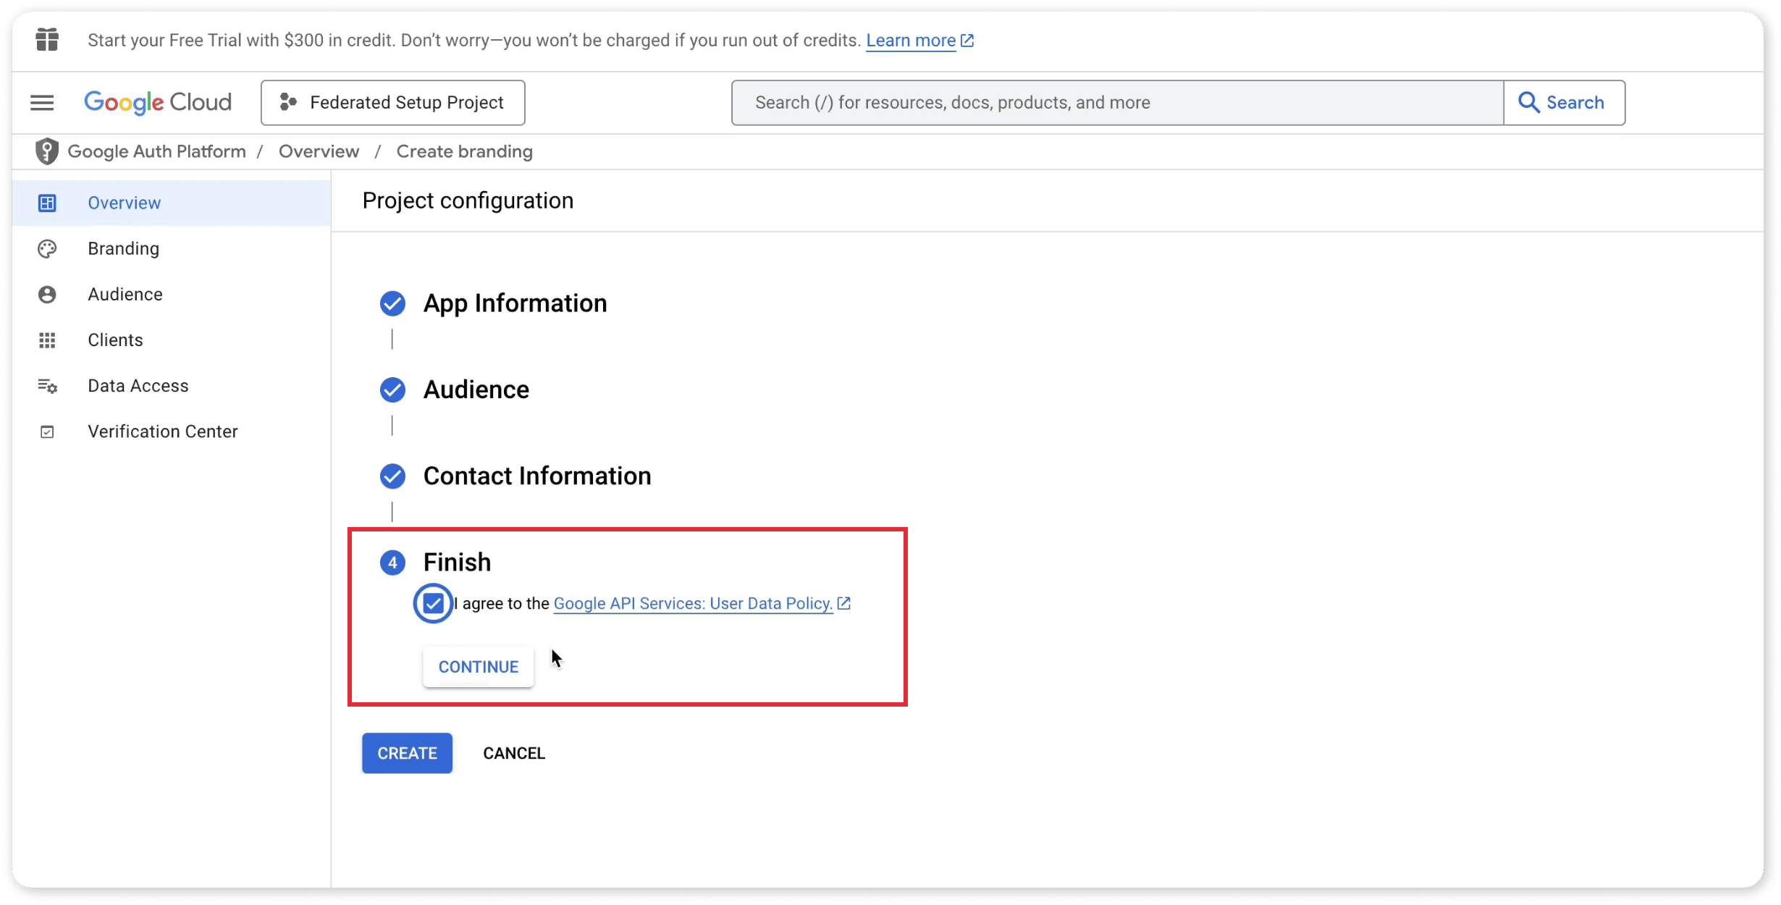Click the Data Access settings icon

pyautogui.click(x=47, y=386)
